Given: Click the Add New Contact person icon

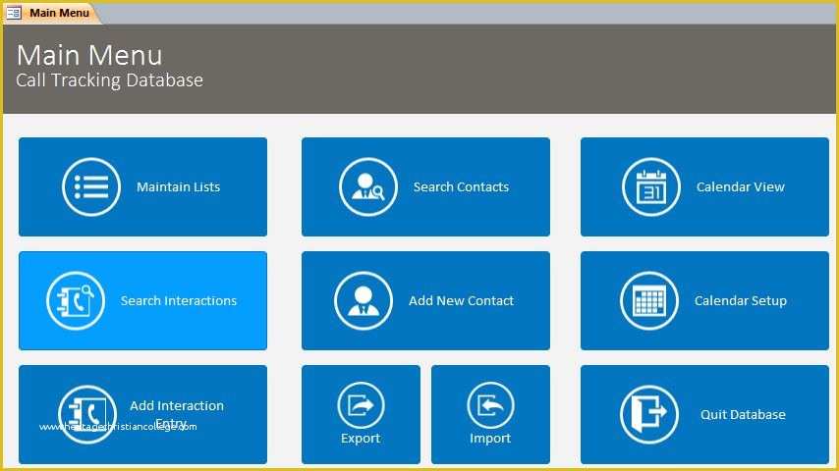Looking at the screenshot, I should pyautogui.click(x=364, y=301).
